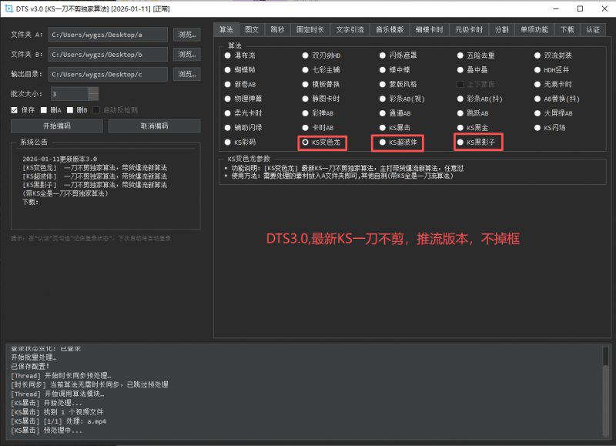This screenshot has width=616, height=446.
Task: Switch to the 图文 tab
Action: point(251,30)
